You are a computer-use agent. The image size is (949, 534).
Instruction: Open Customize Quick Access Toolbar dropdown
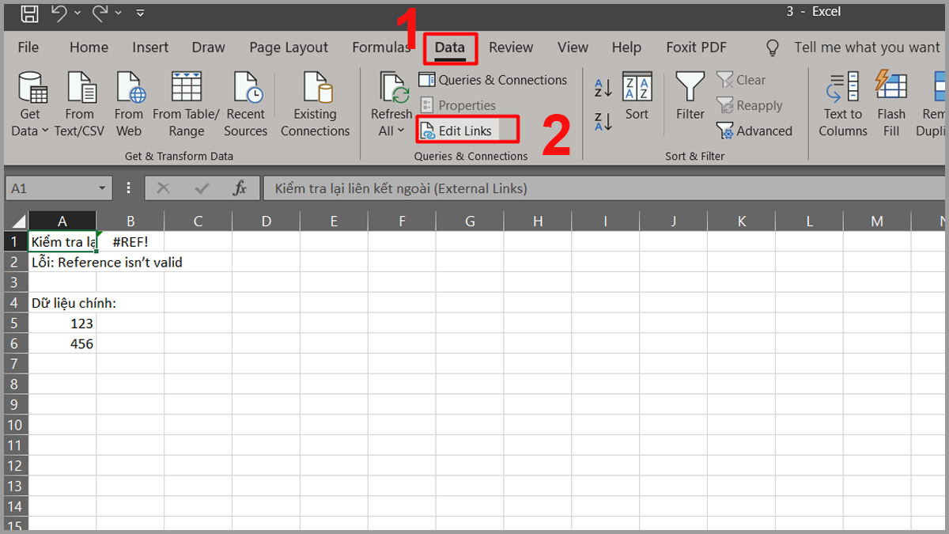[140, 13]
